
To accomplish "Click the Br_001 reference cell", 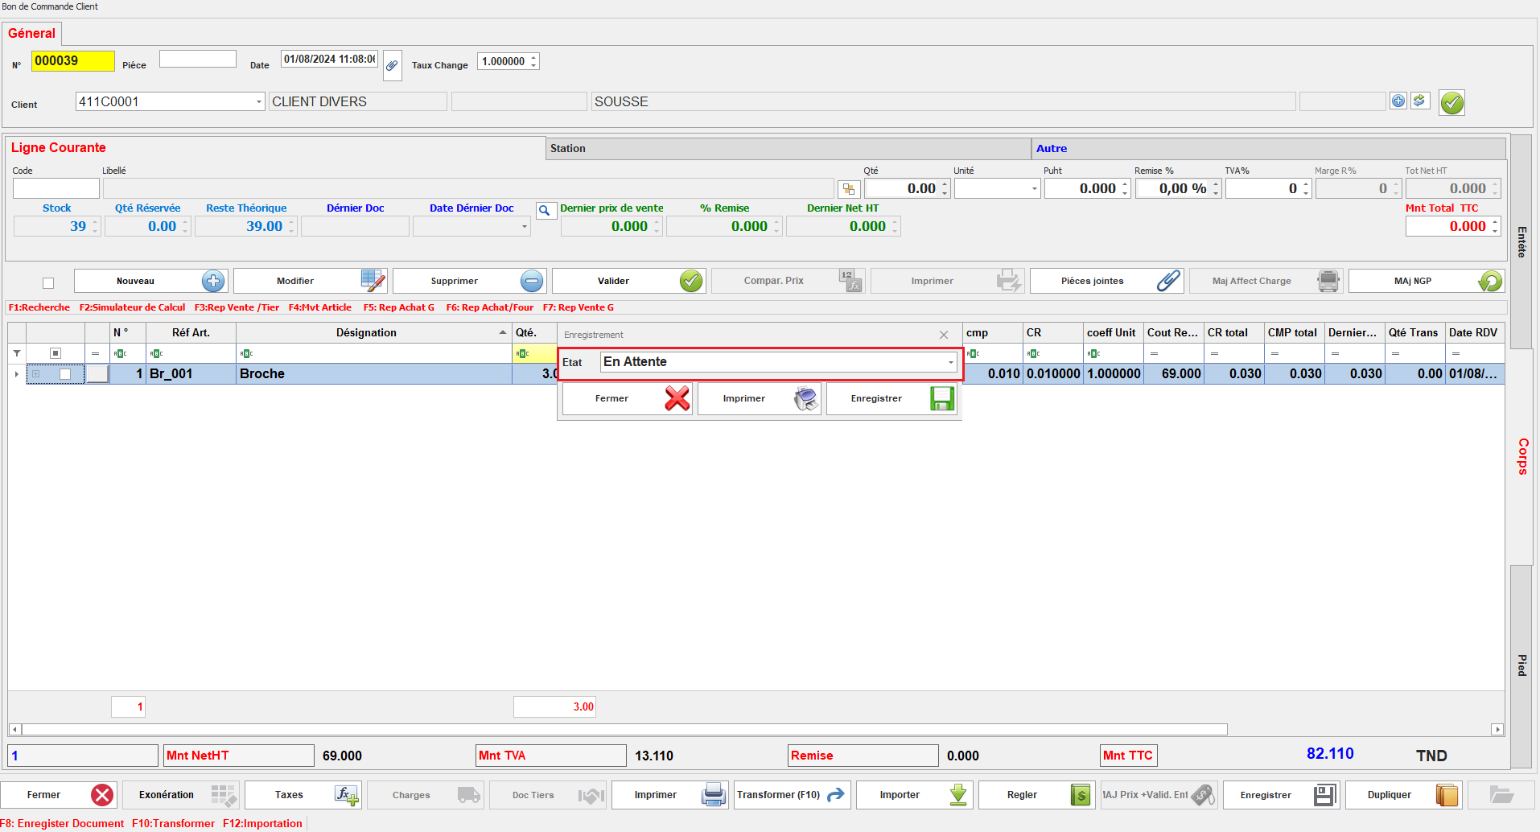I will pos(191,374).
